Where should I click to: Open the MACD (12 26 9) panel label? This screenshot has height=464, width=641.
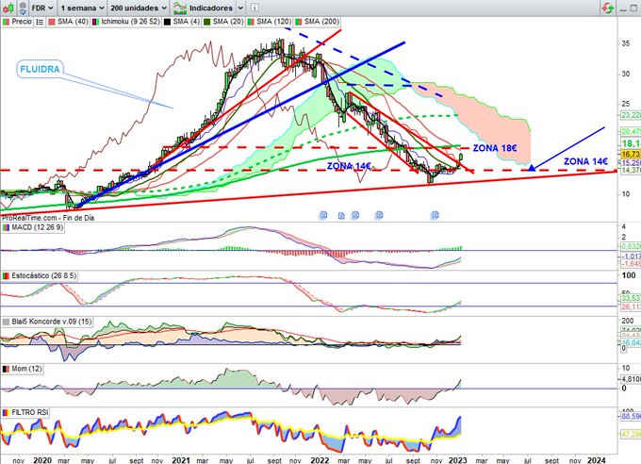33,227
